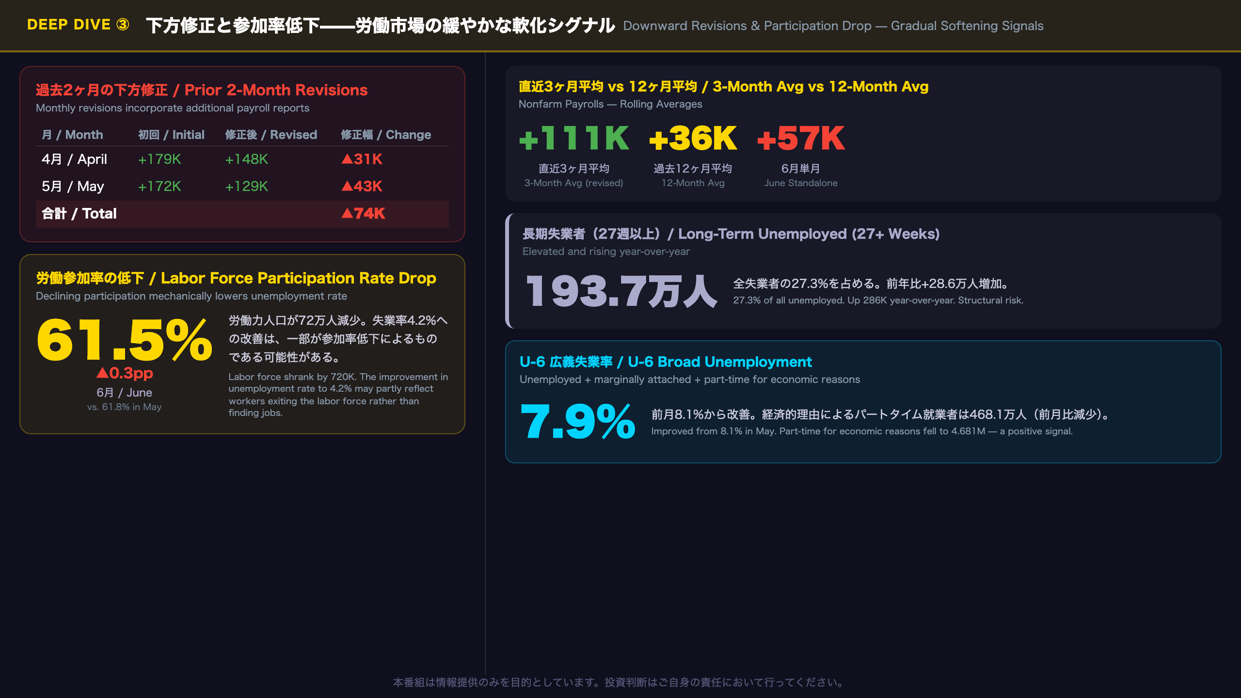Click the 'June Standalone' label
Screen dimensions: 1241x698
pyautogui.click(x=801, y=183)
